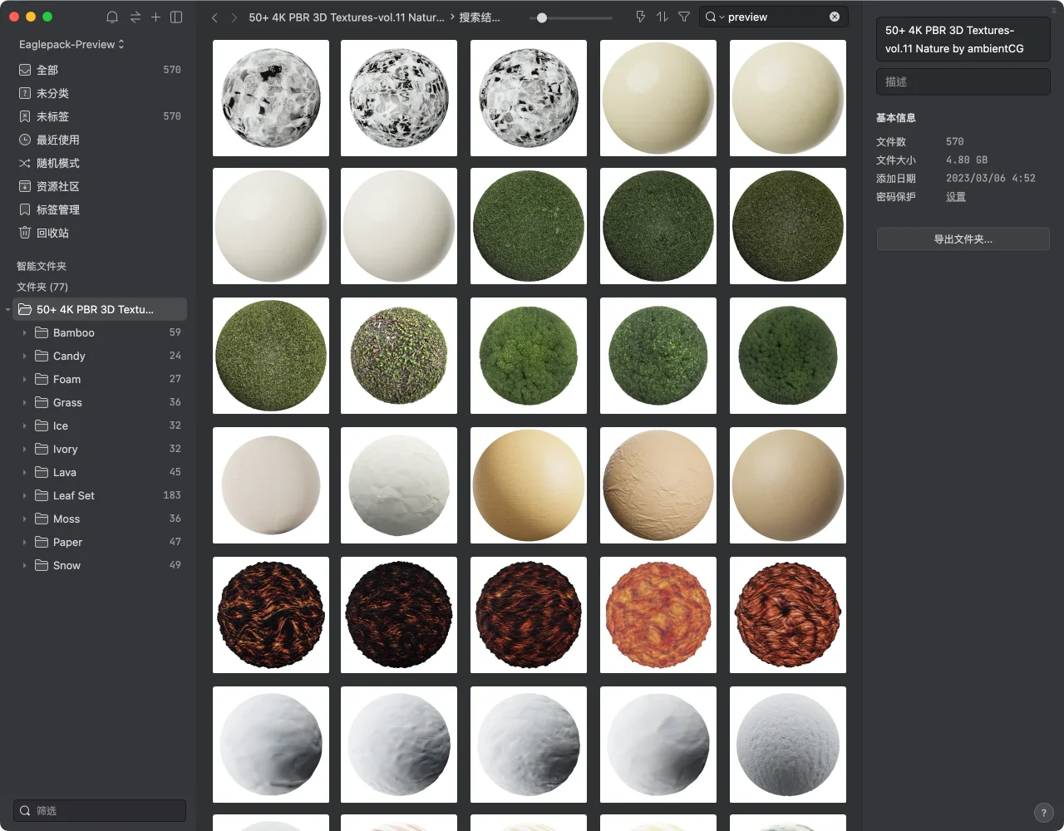
Task: Click the help question mark button
Action: [1044, 814]
